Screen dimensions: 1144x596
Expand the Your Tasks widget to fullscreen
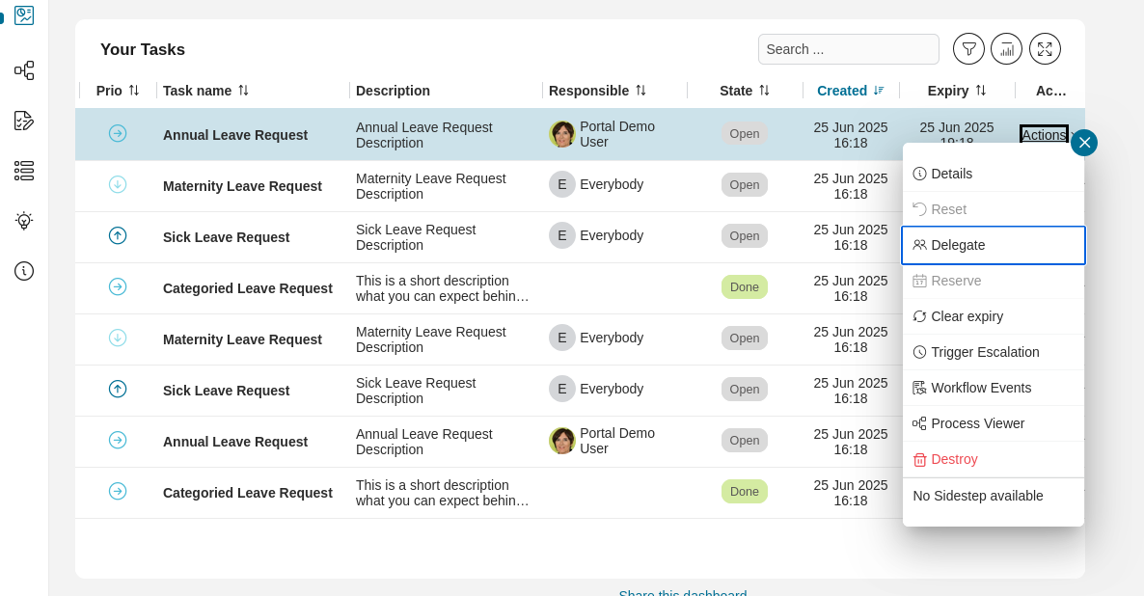(x=1045, y=49)
